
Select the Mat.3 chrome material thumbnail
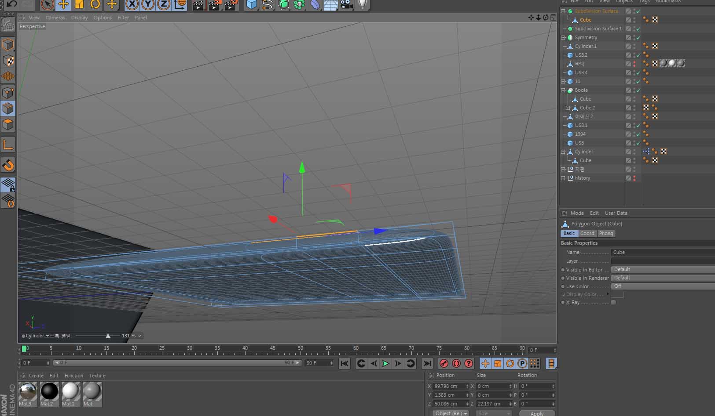(28, 394)
